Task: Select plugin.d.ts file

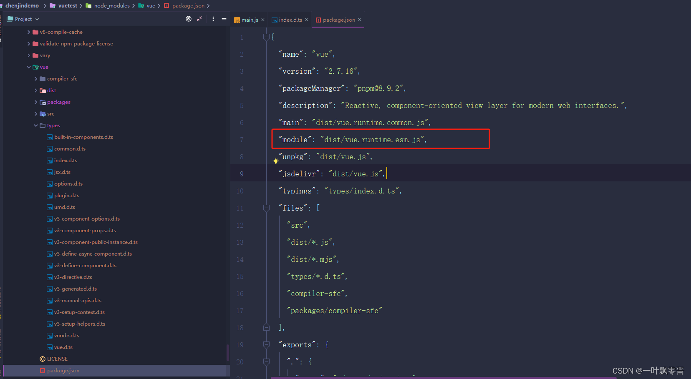Action: tap(67, 196)
